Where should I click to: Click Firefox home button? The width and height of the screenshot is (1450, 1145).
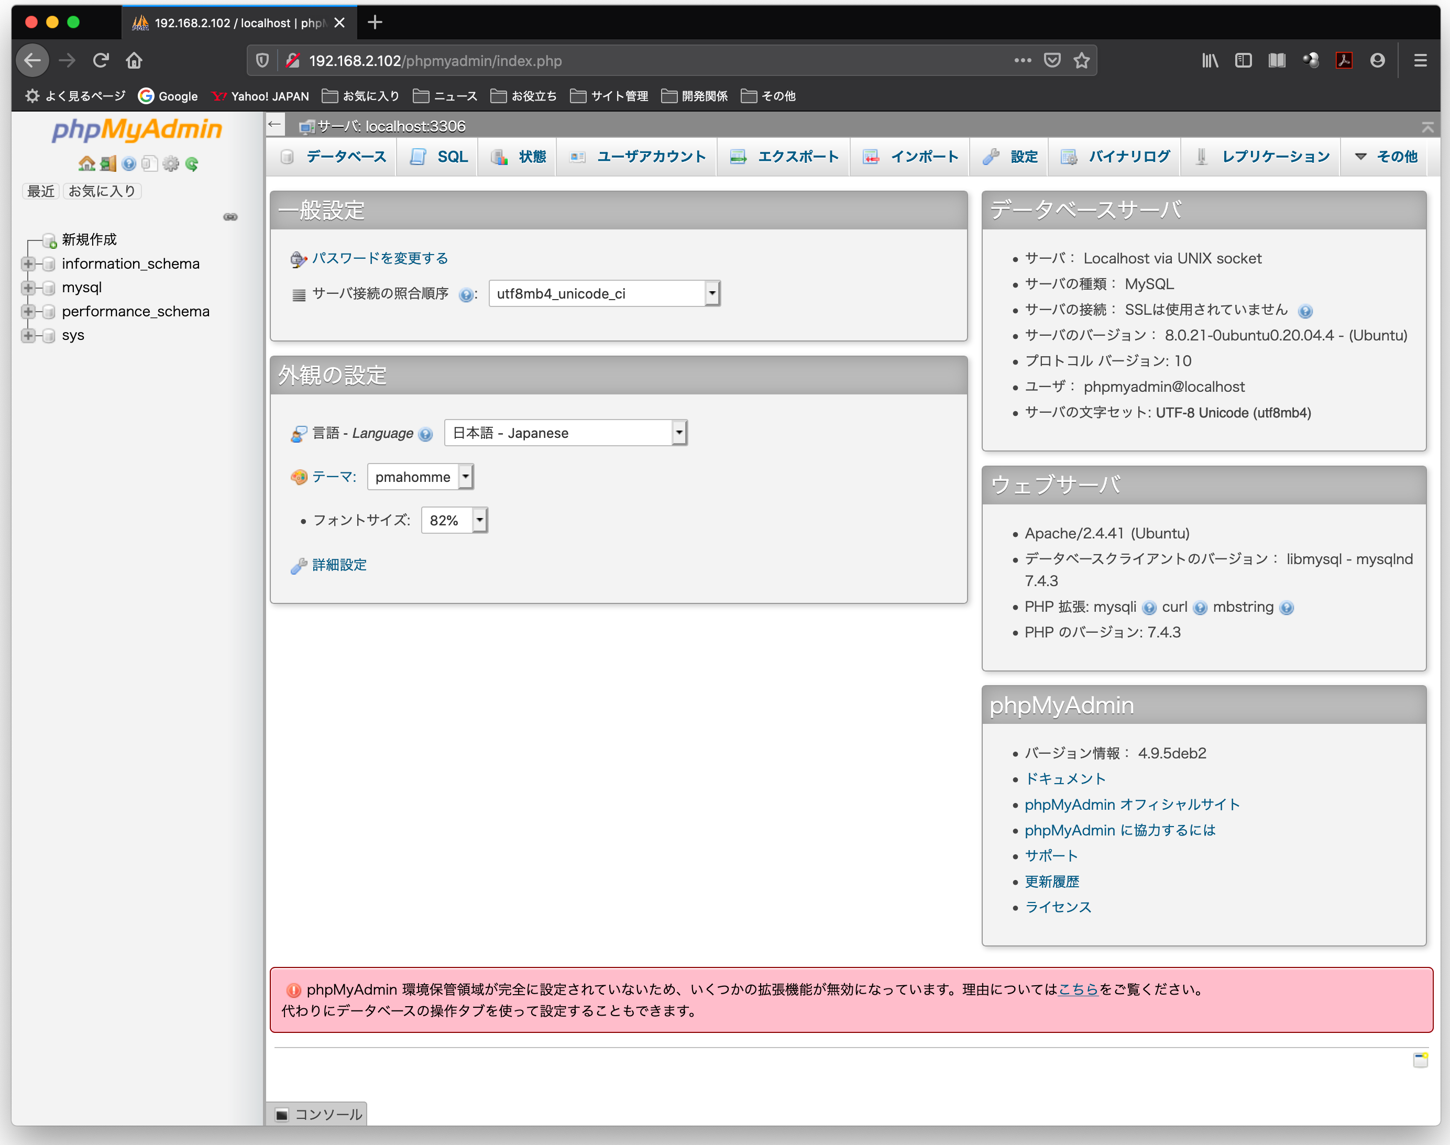pos(134,60)
